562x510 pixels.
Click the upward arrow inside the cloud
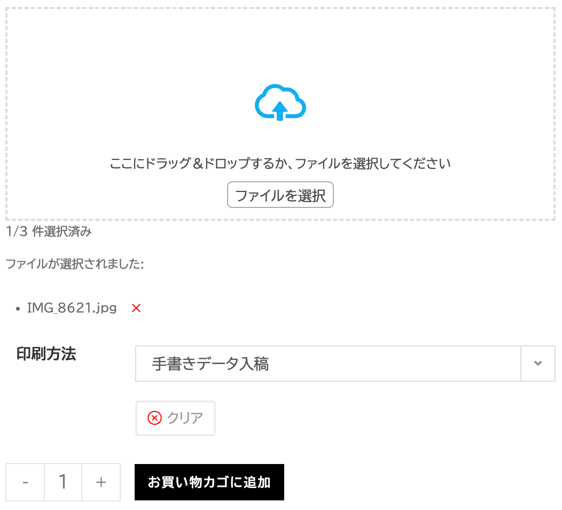coord(280,111)
